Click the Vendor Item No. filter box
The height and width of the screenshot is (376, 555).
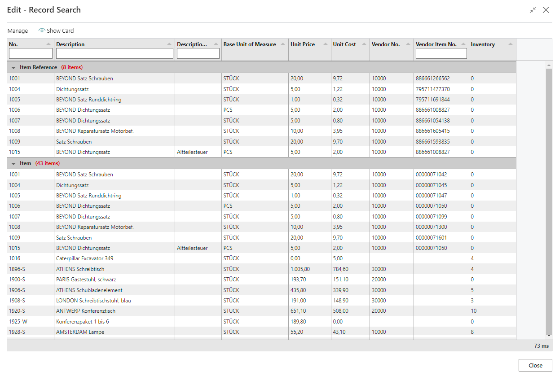(x=441, y=54)
